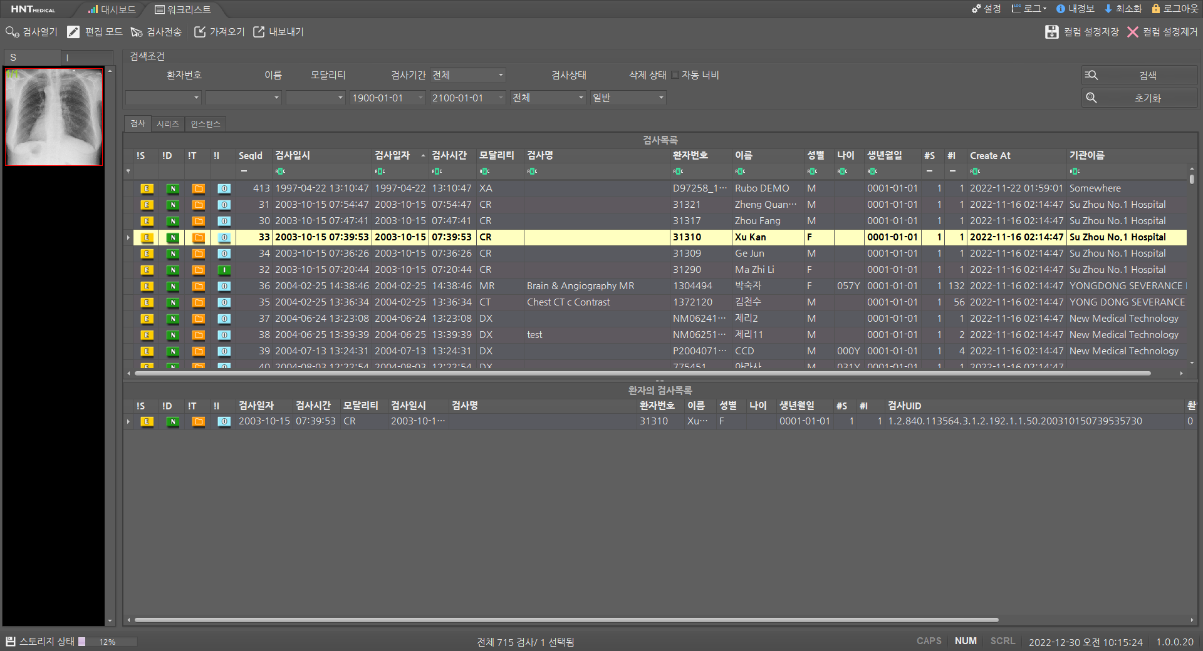The height and width of the screenshot is (651, 1203).
Task: Select chest X-ray thumbnail
Action: [x=54, y=117]
